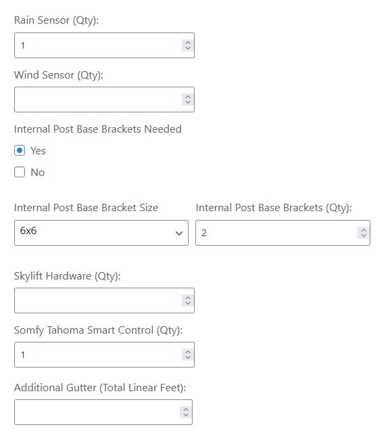Click the Additional Gutter linear feet field
This screenshot has width=390, height=444.
click(x=103, y=412)
